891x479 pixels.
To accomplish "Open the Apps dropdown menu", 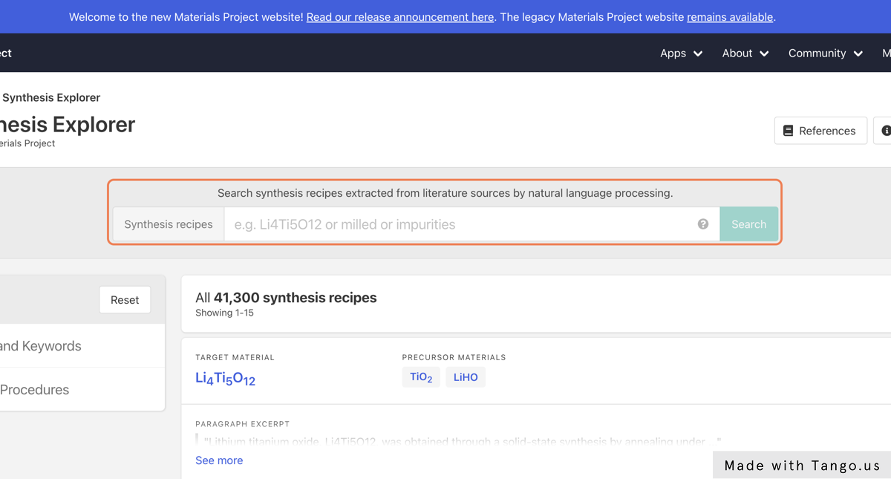I will [x=681, y=53].
